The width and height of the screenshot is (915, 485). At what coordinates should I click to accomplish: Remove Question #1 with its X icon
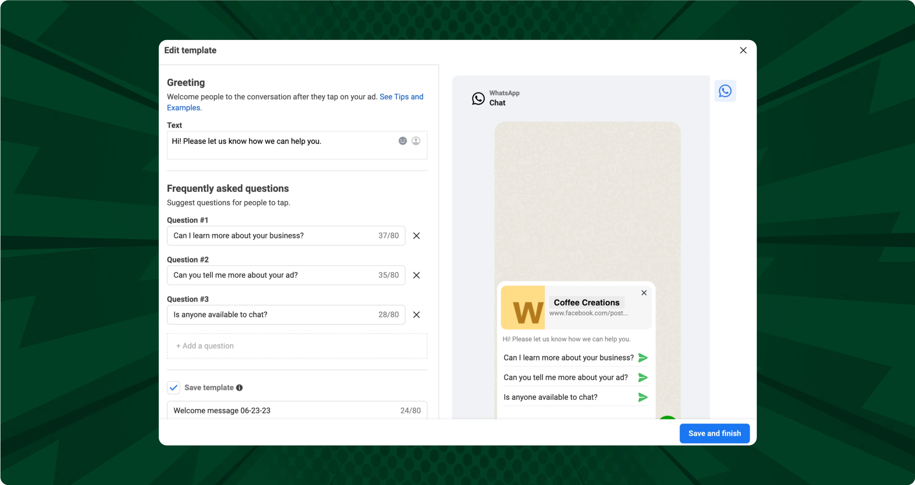point(416,235)
